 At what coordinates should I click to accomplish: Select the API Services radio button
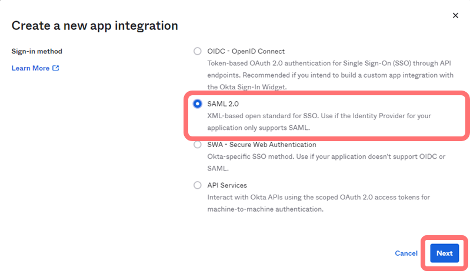point(198,185)
